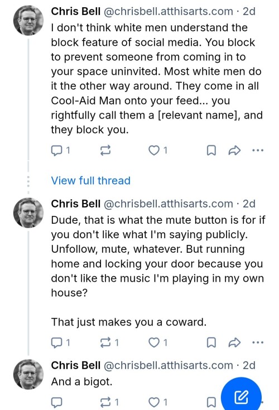
Task: Open Chris Bell avatar on bigot post
Action: point(28,374)
